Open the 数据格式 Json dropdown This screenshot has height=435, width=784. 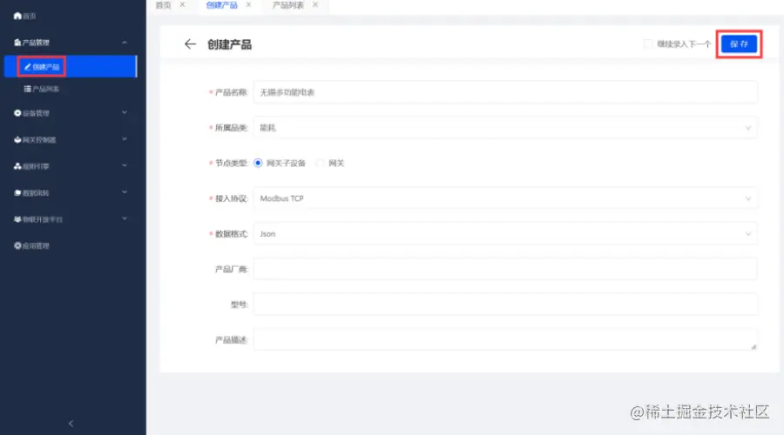505,234
